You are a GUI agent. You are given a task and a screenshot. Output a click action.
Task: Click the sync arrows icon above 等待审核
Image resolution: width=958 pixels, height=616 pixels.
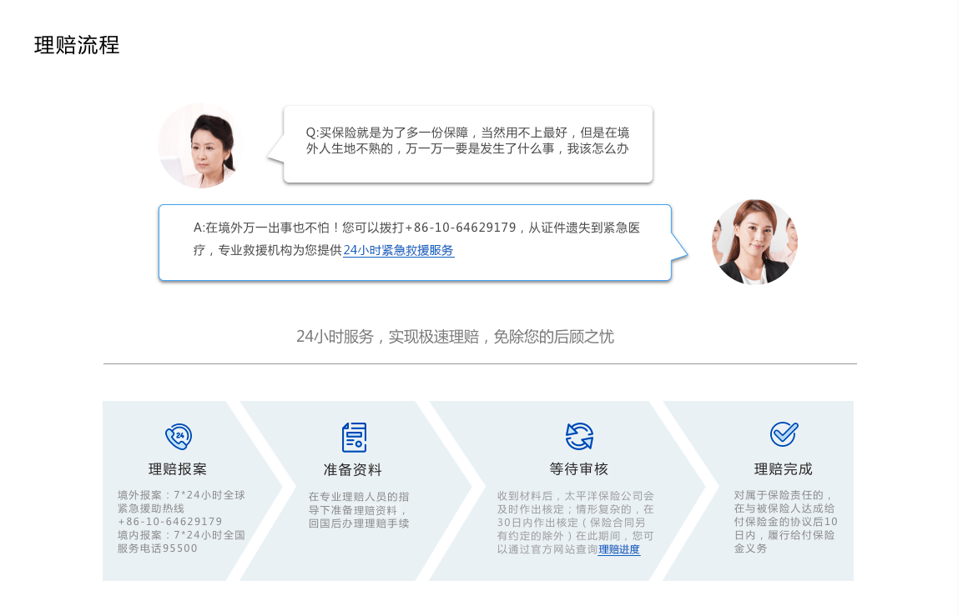(x=578, y=436)
